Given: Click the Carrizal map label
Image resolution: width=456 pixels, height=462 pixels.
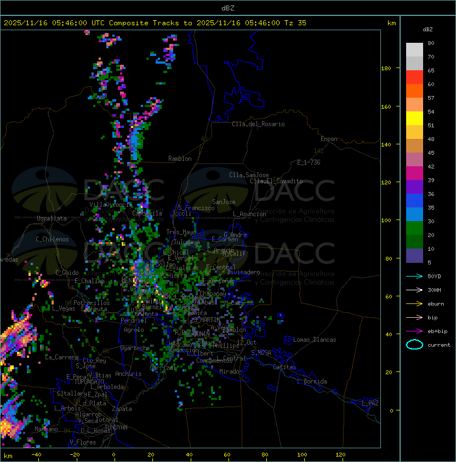Looking at the screenshot, I should tap(163, 368).
